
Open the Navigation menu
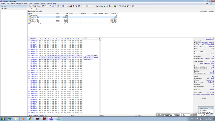(x=19, y=3)
